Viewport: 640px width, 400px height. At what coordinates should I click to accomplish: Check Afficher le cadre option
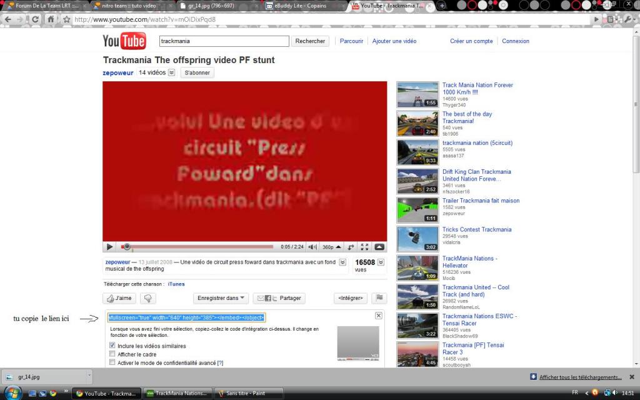coord(112,354)
